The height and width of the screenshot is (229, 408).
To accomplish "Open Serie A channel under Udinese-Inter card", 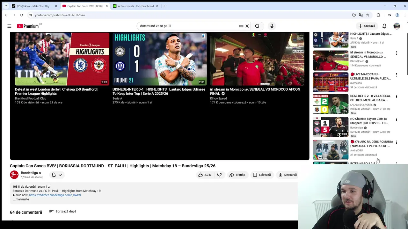I will pyautogui.click(x=117, y=98).
